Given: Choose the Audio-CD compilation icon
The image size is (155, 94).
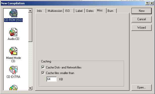Looking at the screenshot, I should point(13,32).
